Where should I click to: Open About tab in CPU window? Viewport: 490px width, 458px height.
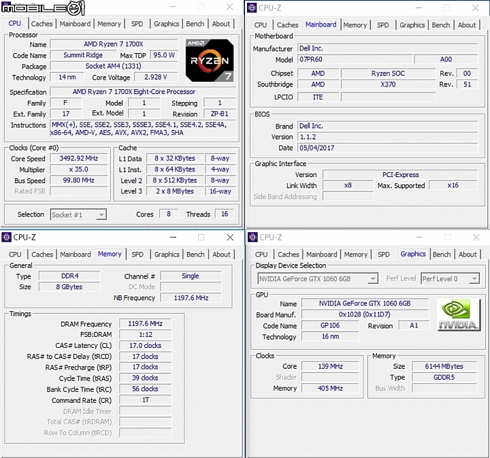[221, 24]
